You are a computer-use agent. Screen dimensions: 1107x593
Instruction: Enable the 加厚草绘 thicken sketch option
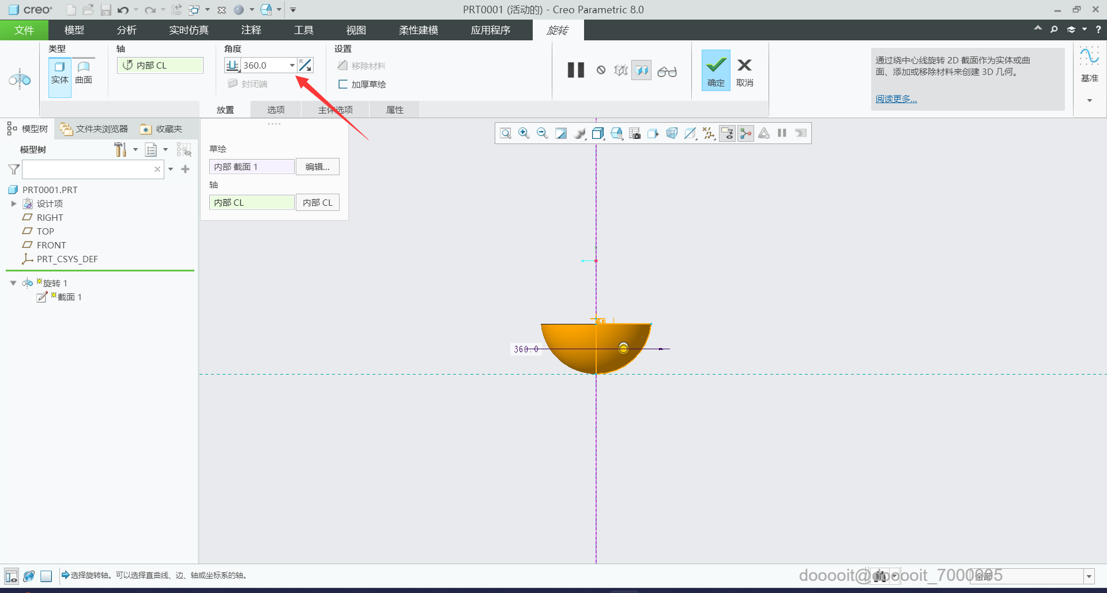[x=362, y=84]
